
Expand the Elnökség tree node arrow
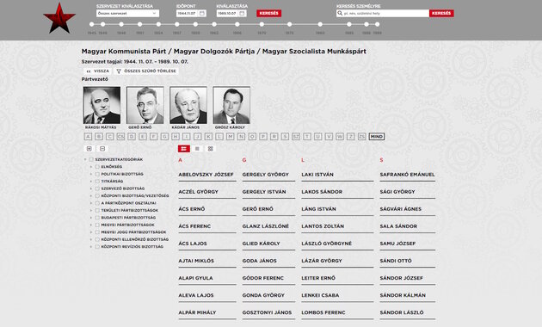click(x=91, y=167)
